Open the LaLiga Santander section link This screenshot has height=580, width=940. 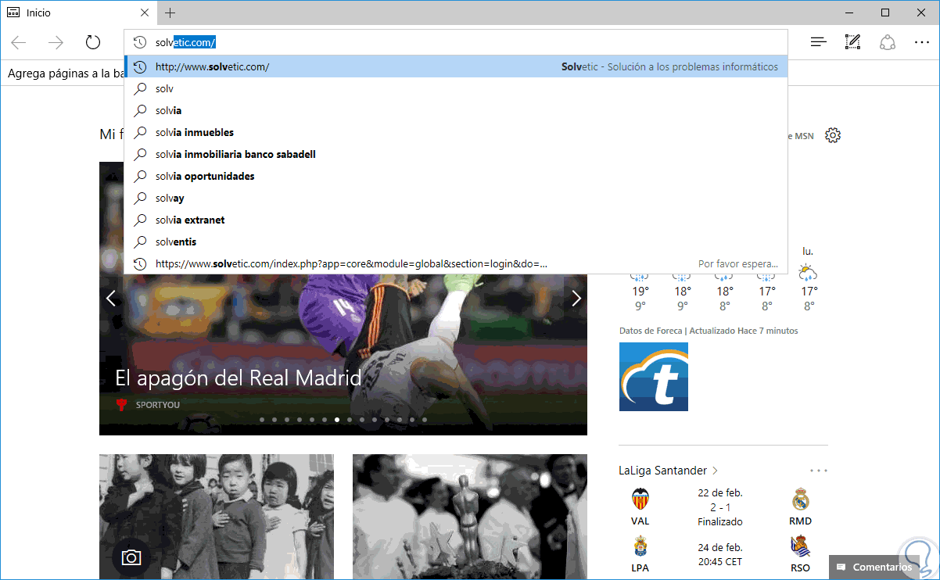click(x=669, y=471)
